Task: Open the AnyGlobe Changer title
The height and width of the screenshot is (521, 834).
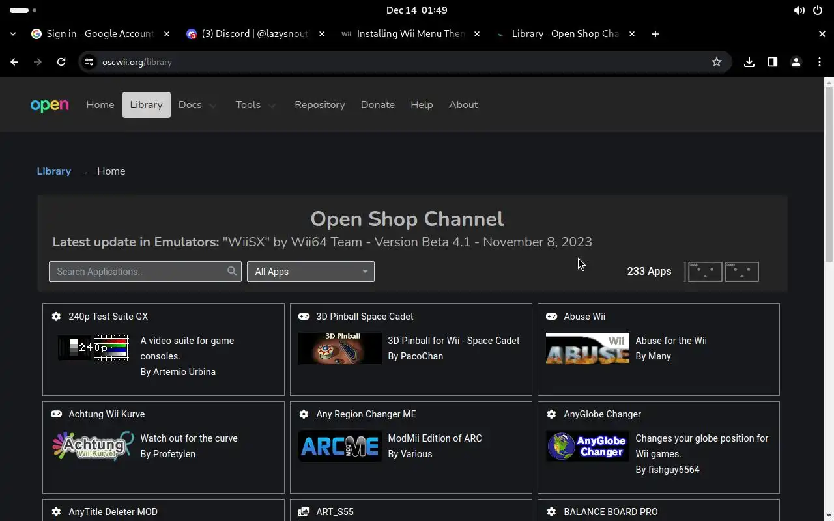Action: 602,414
